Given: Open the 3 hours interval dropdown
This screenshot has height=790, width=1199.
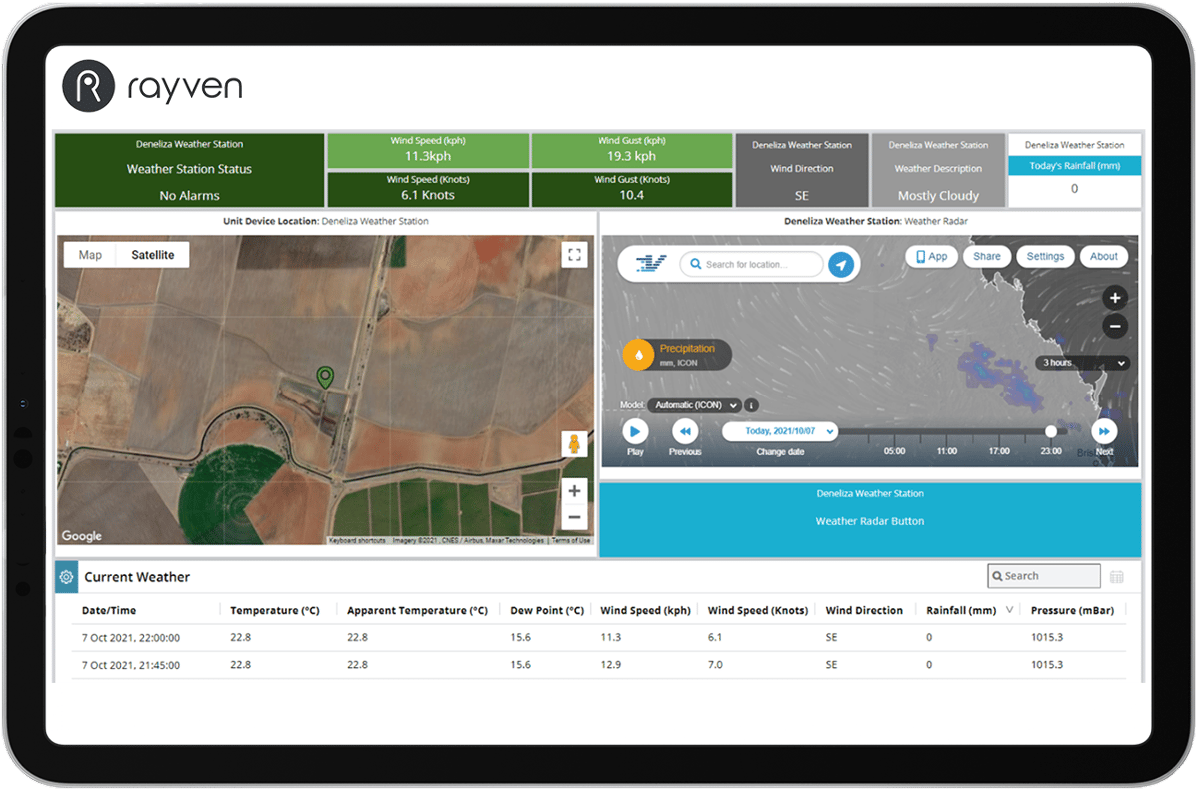Looking at the screenshot, I should coord(1083,363).
